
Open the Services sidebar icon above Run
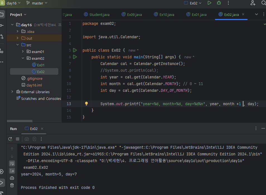[2, 172]
